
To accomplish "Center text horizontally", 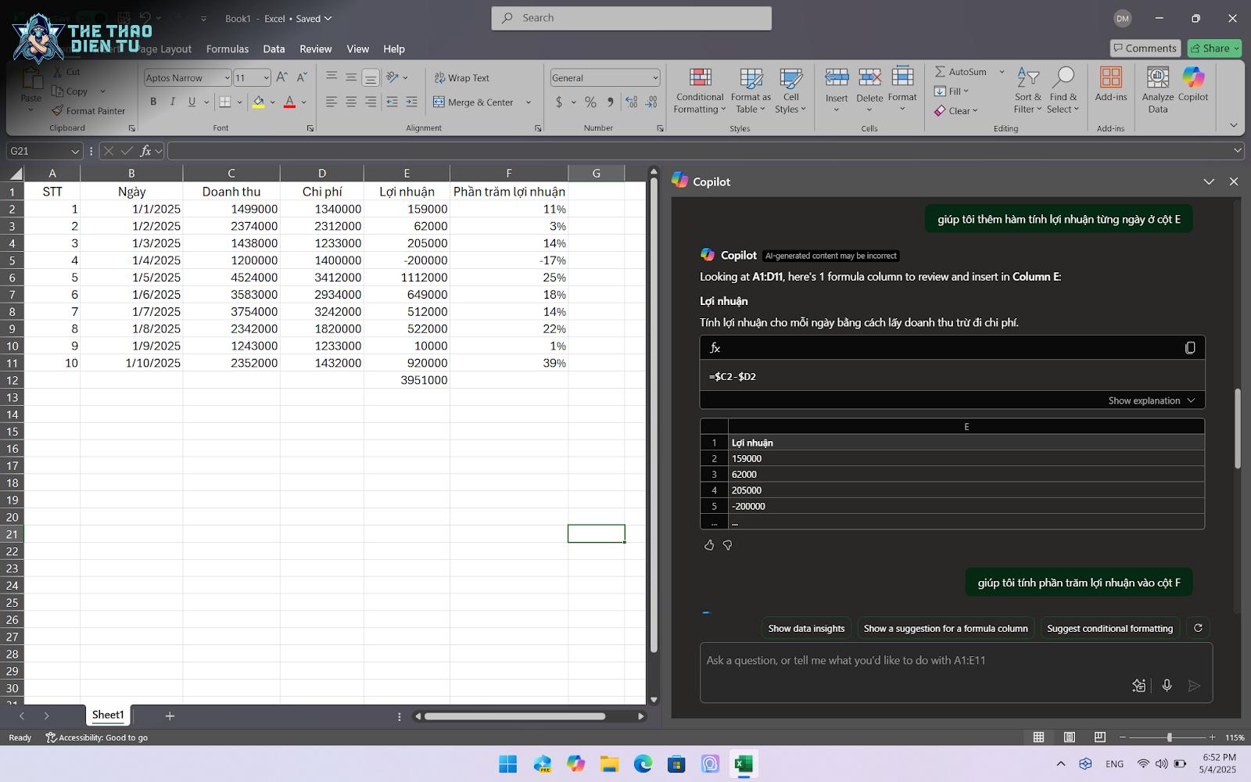I will (x=351, y=102).
